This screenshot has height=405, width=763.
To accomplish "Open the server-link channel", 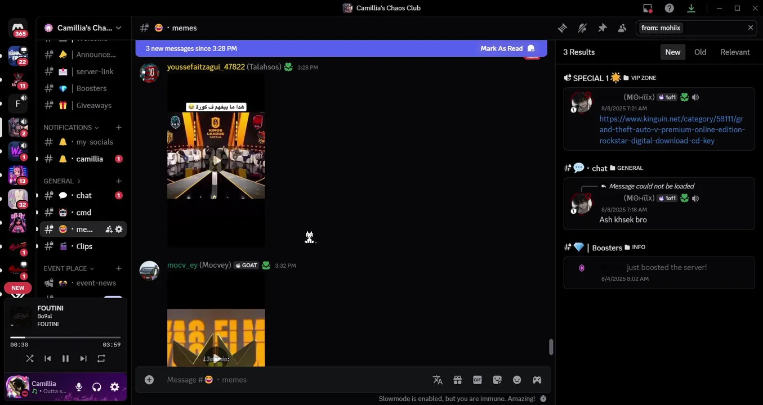I will 83,71.
